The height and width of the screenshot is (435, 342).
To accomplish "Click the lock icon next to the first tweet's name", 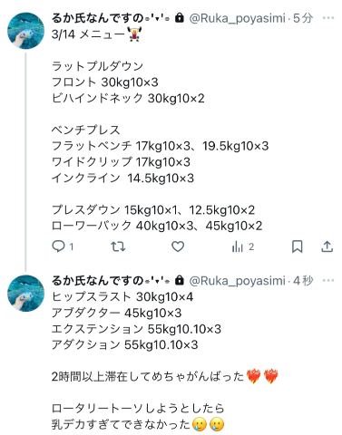I will coord(180,18).
